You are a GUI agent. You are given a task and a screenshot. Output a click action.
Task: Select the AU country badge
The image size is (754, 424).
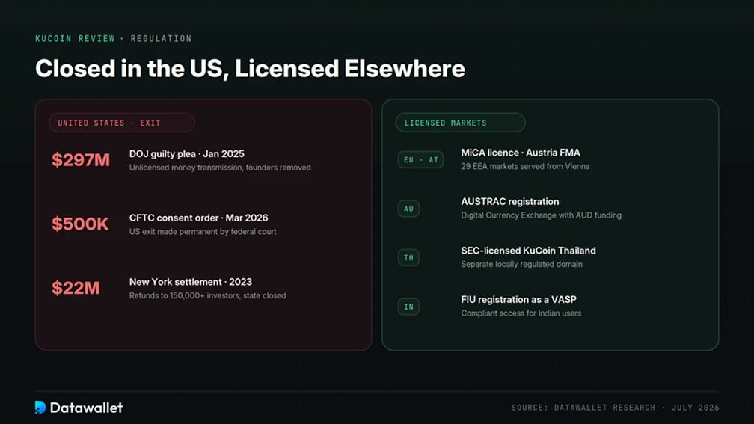click(x=408, y=209)
